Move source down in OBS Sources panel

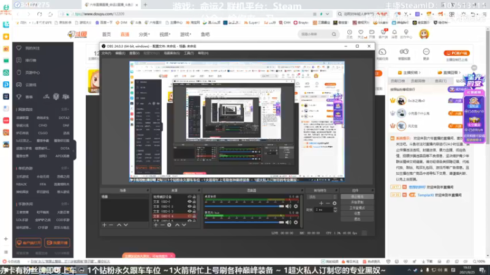184,225
